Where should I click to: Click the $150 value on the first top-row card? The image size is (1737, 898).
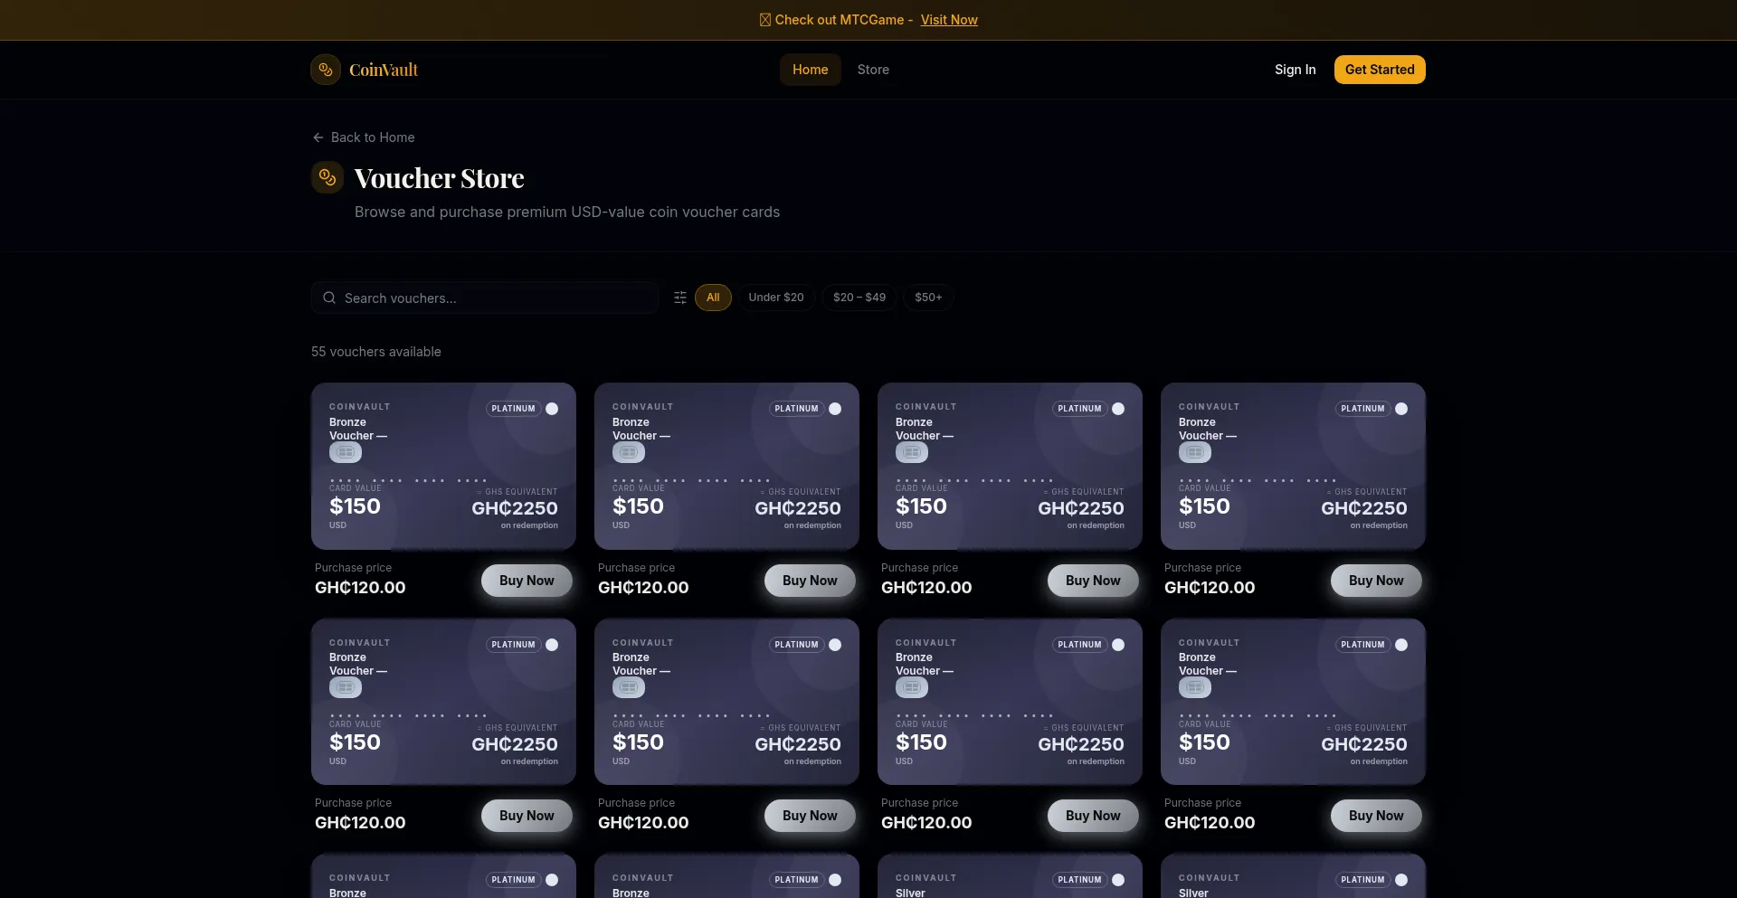(x=355, y=506)
